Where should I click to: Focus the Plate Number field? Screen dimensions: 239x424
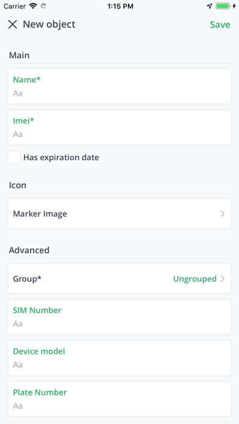(120, 399)
